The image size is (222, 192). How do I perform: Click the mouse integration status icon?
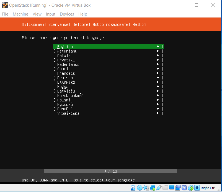pyautogui.click(x=191, y=188)
